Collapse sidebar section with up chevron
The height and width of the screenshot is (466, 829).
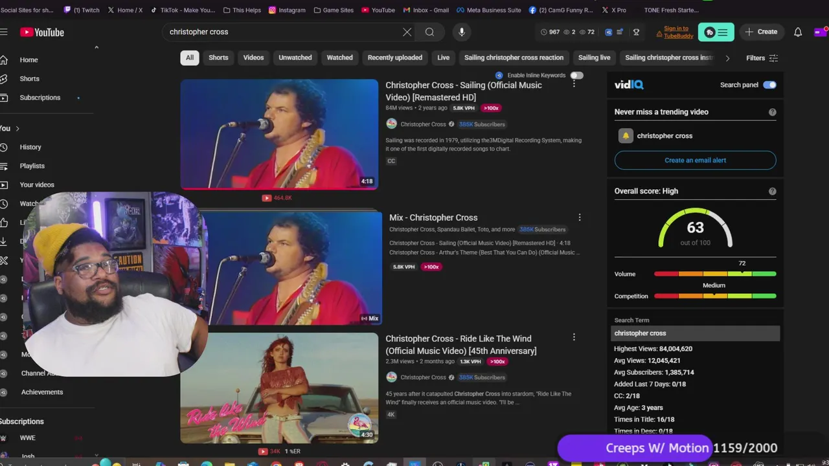pos(97,47)
